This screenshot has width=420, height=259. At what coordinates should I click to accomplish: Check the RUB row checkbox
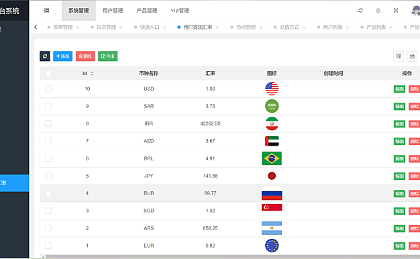48,193
